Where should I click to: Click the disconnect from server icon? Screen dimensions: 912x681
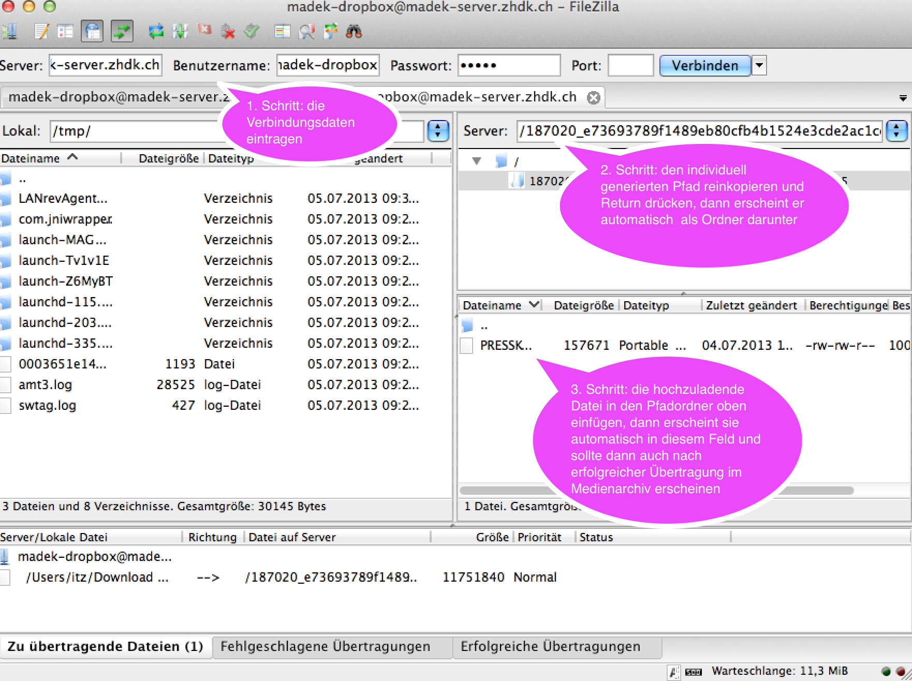228,32
